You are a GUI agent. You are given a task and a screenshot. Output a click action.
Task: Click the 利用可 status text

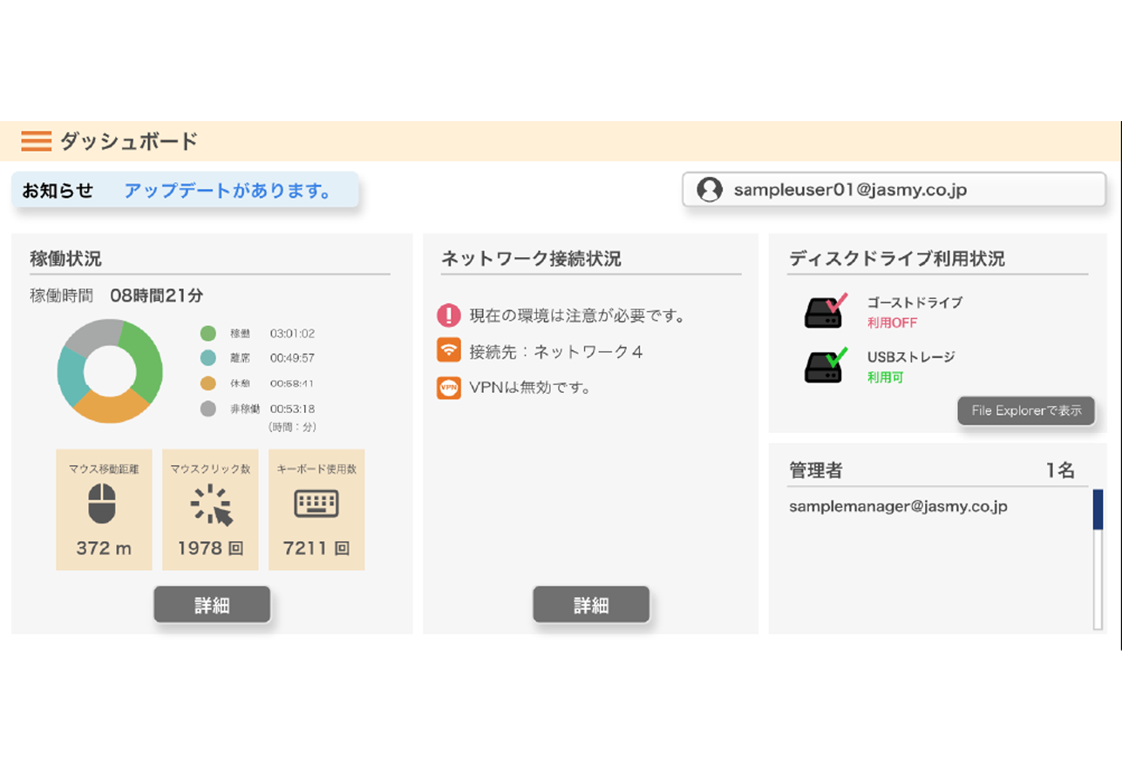tap(885, 378)
